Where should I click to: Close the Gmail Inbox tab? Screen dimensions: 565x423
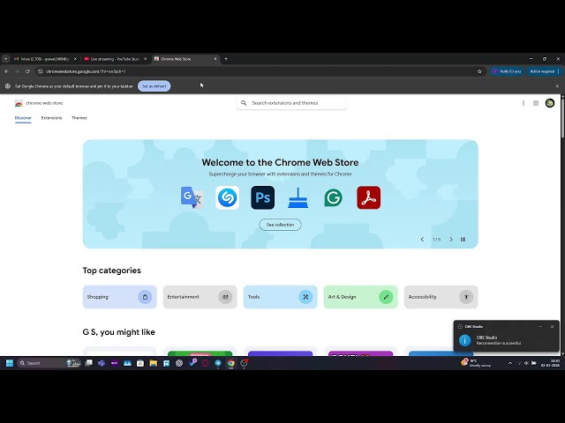pos(75,59)
